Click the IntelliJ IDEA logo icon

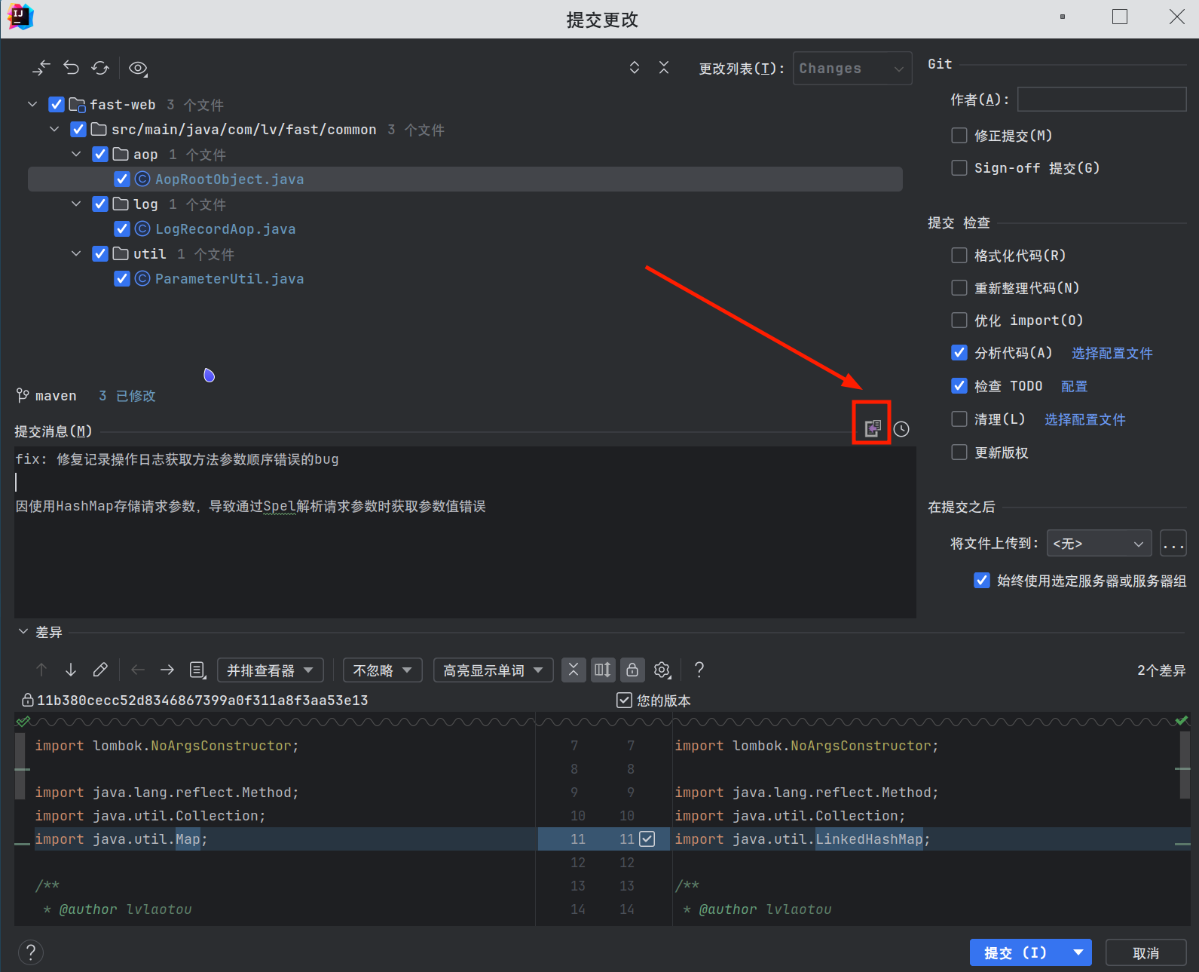[x=20, y=17]
